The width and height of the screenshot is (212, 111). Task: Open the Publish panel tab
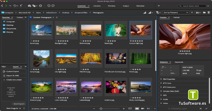pos(176,17)
